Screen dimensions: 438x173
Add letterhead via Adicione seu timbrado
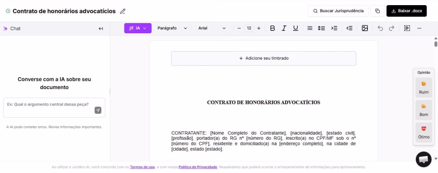coord(263,58)
